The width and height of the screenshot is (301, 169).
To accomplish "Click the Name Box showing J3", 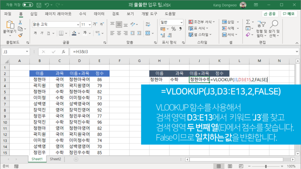I will pos(16,52).
